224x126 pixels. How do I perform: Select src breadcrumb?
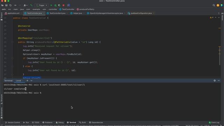(x=9, y=9)
